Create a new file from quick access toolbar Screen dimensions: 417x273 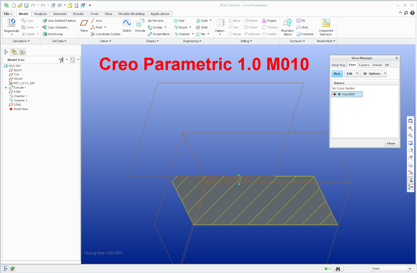point(14,5)
